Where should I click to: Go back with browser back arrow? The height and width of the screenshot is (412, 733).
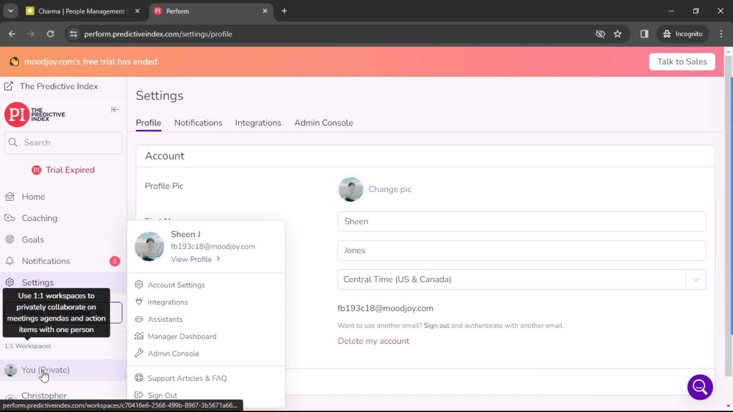point(12,34)
